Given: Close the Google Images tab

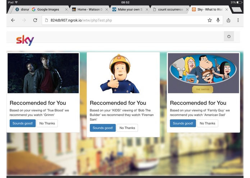Looking at the screenshot, I should 66,10.
